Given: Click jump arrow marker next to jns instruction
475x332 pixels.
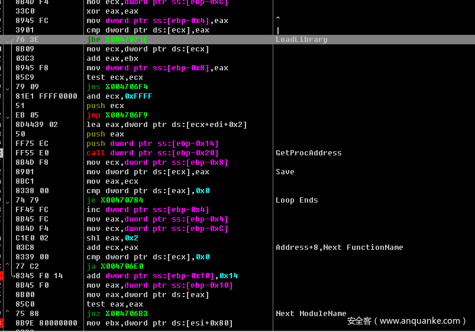Looking at the screenshot, I should pyautogui.click(x=7, y=87).
